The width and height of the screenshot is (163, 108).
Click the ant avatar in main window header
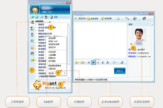(35, 10)
